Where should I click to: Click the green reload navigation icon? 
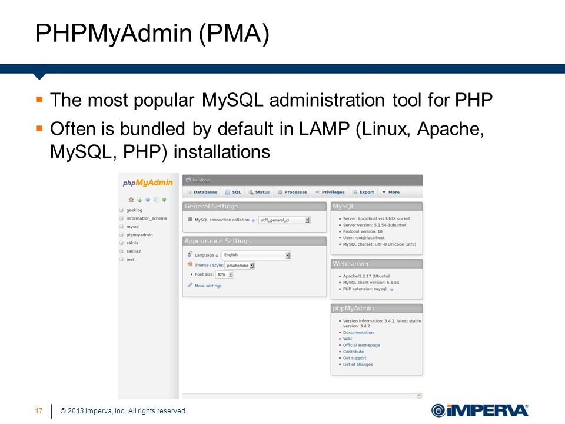(x=164, y=200)
